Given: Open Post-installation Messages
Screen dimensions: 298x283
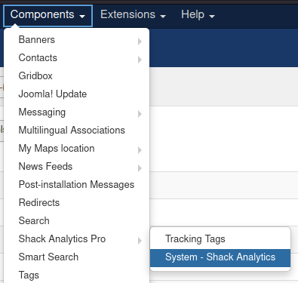Looking at the screenshot, I should point(77,185).
